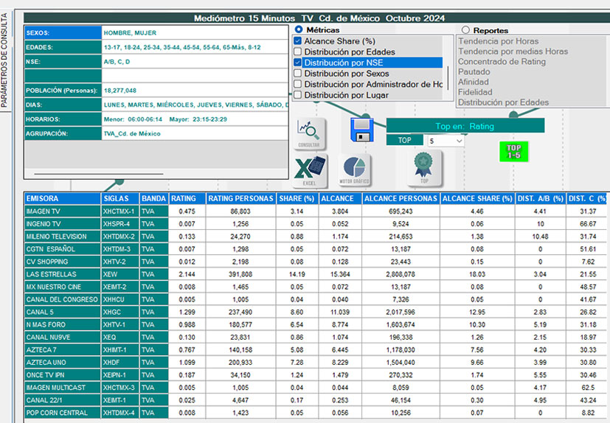Select the Reportes radio button
The height and width of the screenshot is (423, 610).
tap(465, 30)
